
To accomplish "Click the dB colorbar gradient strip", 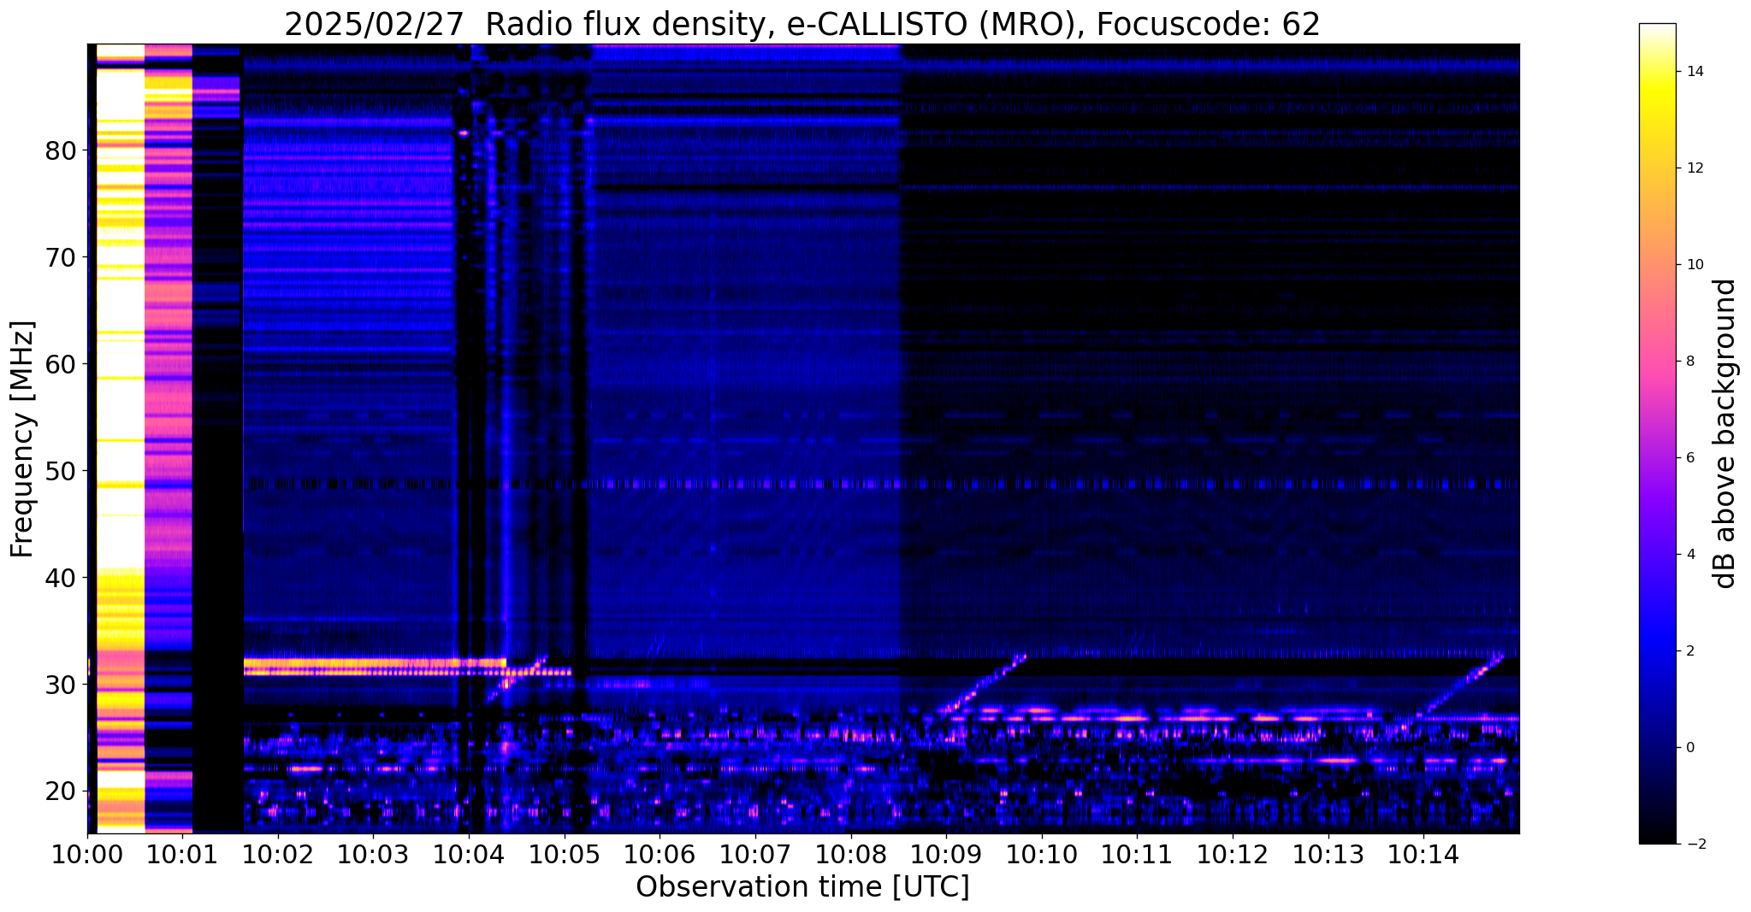I will point(1657,433).
